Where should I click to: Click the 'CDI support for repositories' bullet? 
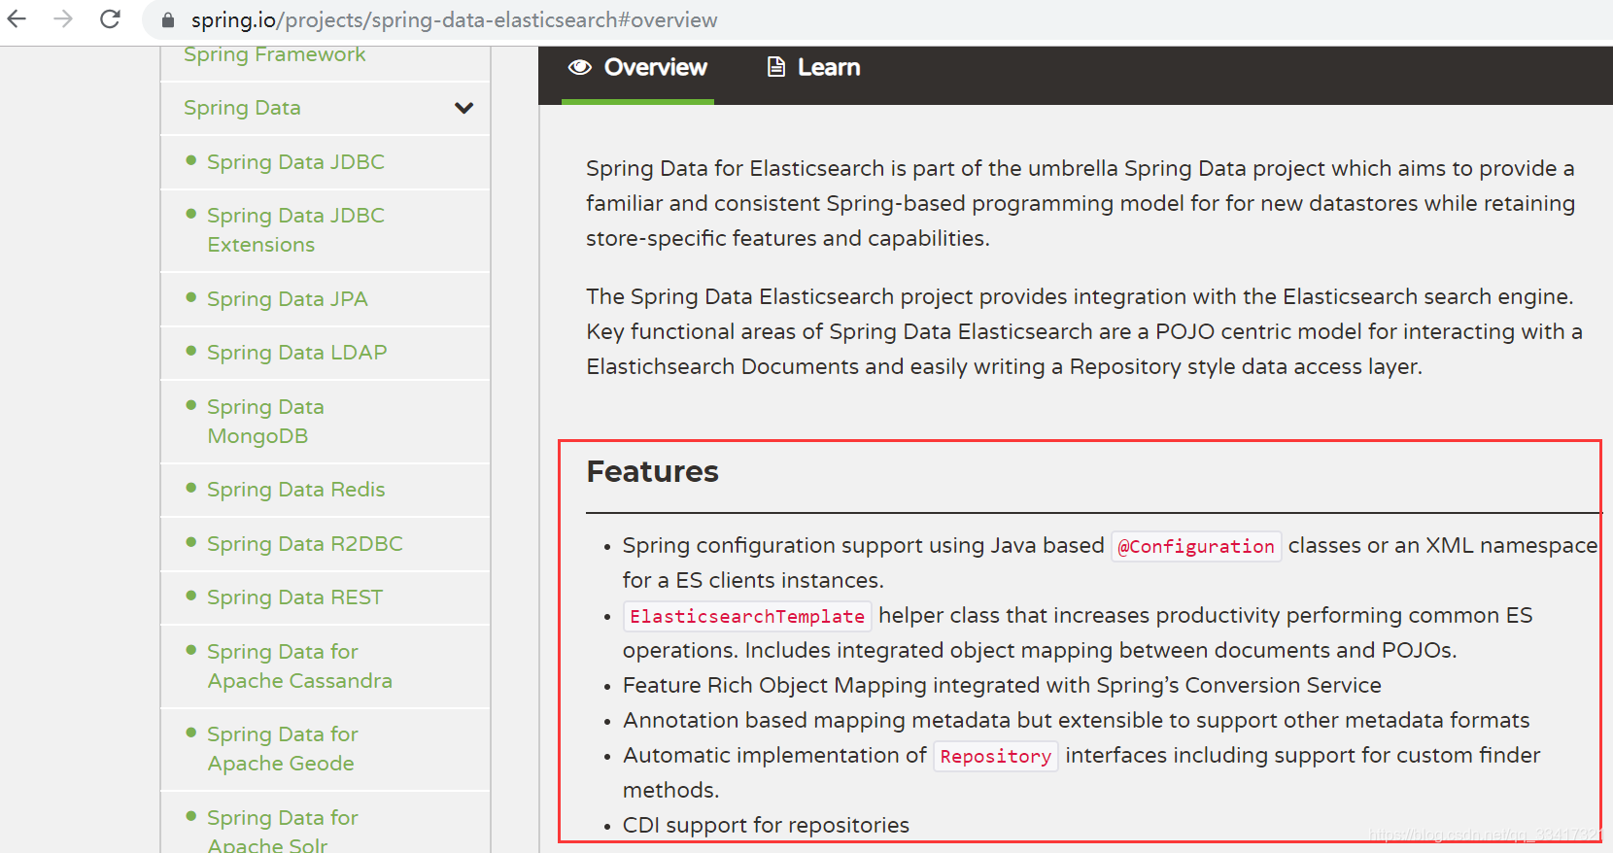[766, 826]
